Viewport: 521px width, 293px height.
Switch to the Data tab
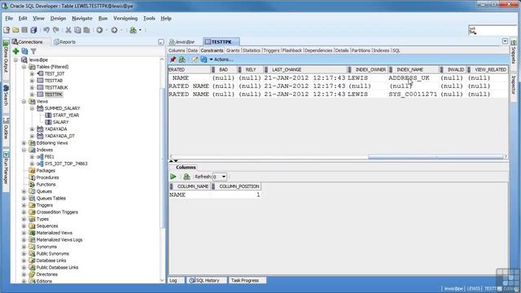pyautogui.click(x=193, y=50)
